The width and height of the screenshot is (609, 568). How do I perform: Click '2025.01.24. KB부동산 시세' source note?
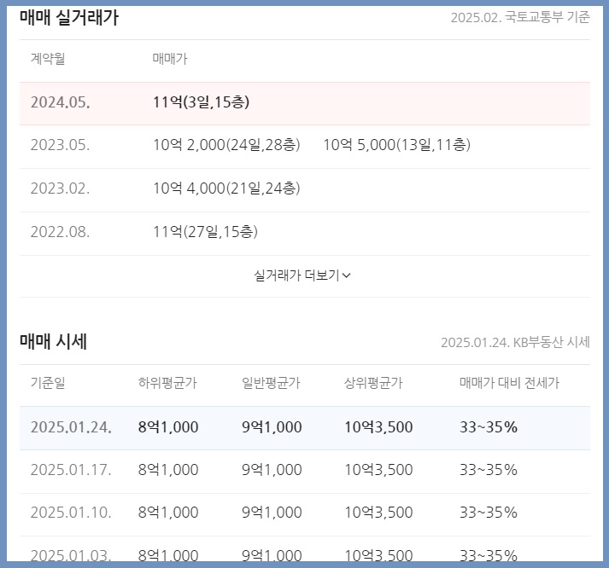[515, 342]
